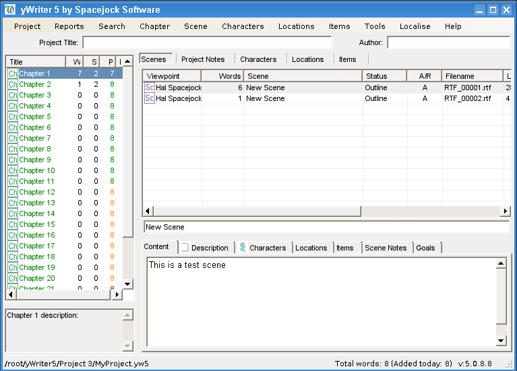Click the Ch icon beside Chapter 3
This screenshot has width=517, height=371.
(x=13, y=95)
